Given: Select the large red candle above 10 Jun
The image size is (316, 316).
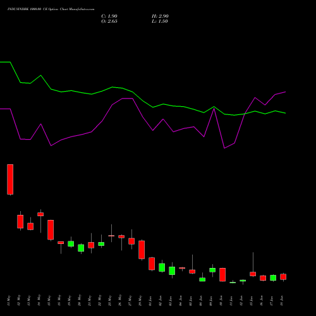Looking at the screenshot, I should 222,275.
